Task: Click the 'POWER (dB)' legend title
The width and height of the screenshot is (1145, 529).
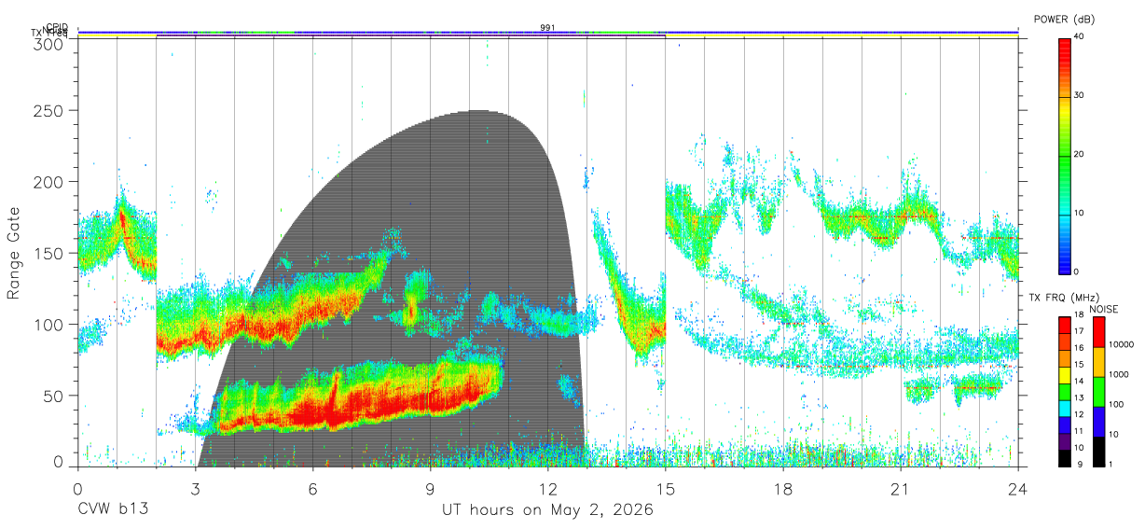Action: tap(1064, 19)
